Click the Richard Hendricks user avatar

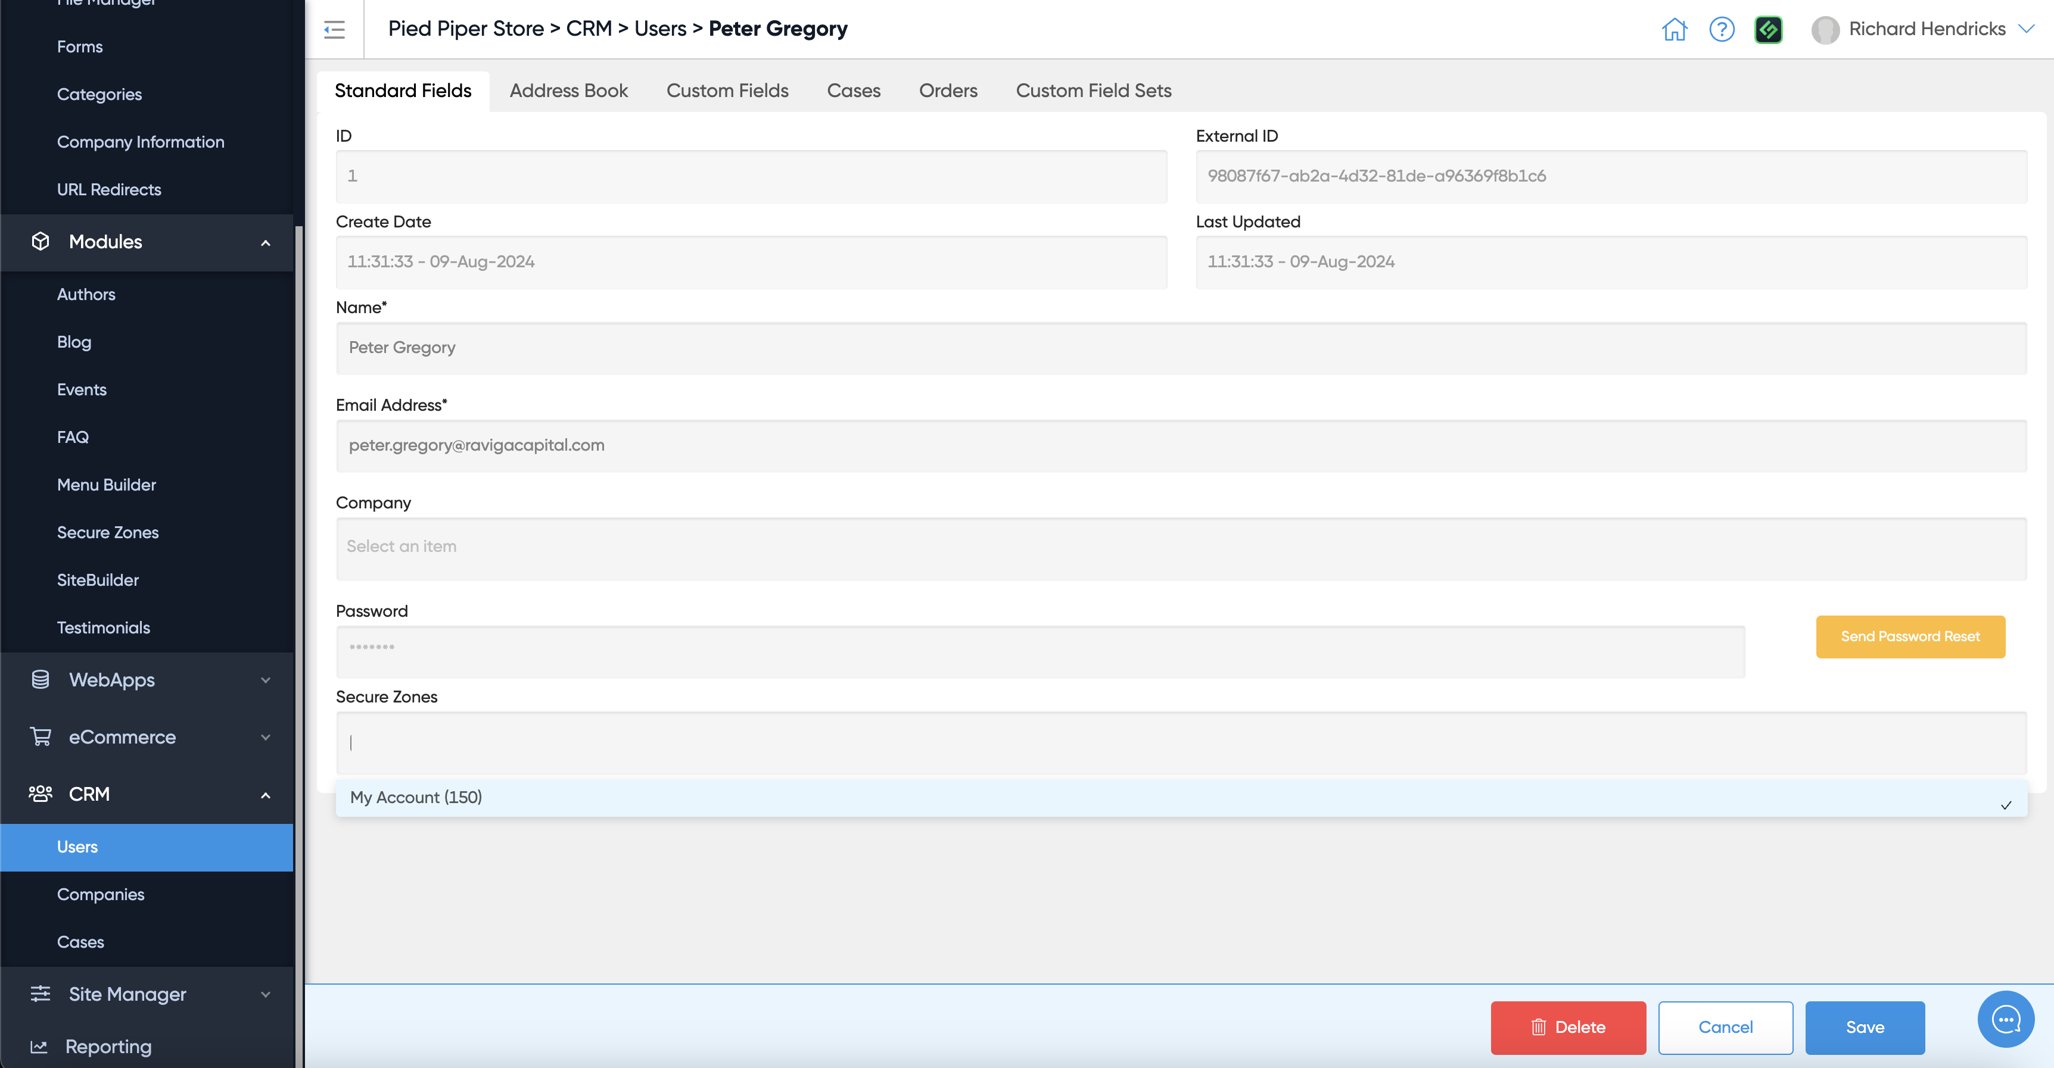tap(1825, 30)
